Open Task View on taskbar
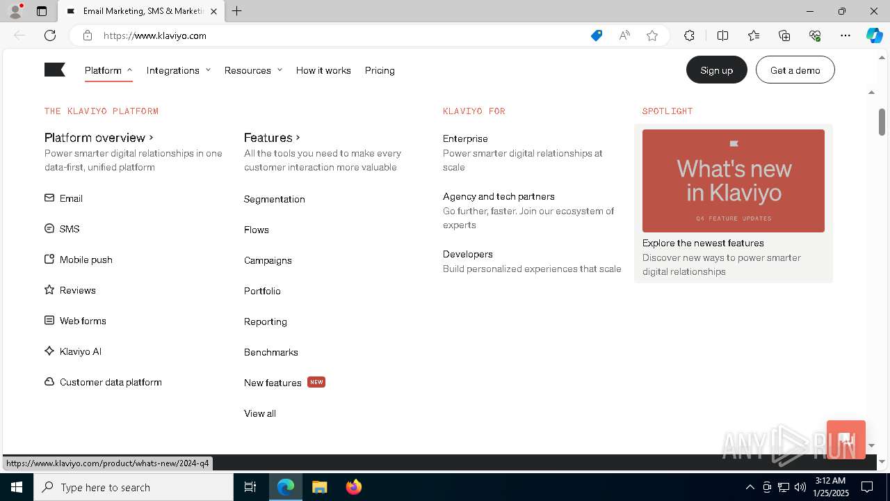Image resolution: width=890 pixels, height=501 pixels. 250,487
